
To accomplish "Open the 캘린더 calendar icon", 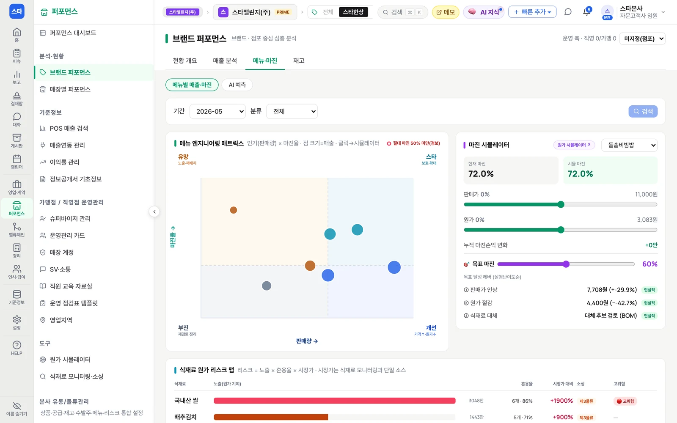I will point(17,162).
